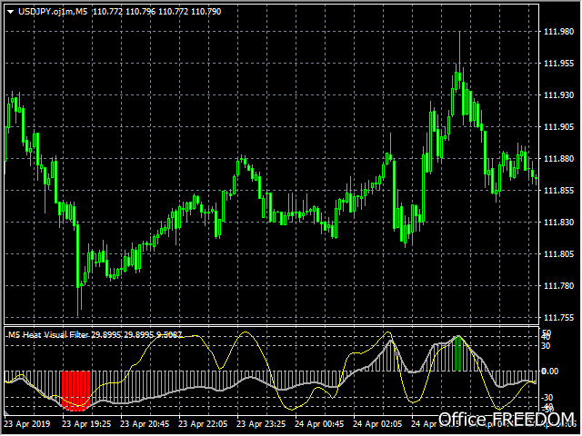582x436 pixels.
Task: Click the 23 Apr 22:05 time label
Action: 203,424
